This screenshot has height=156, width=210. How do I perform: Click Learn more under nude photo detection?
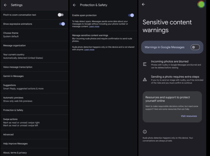[89, 50]
